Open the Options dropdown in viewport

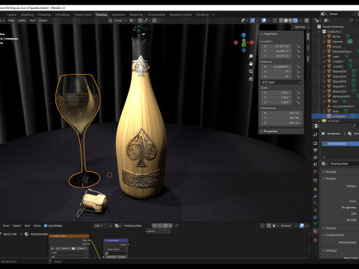tap(301, 27)
